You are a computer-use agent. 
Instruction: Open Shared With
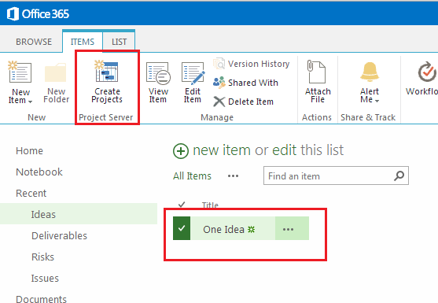pyautogui.click(x=245, y=83)
